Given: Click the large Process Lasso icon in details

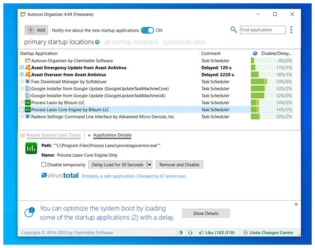Looking at the screenshot, I should [x=31, y=148].
